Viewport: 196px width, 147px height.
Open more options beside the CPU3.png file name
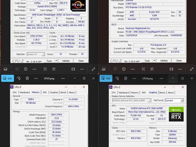point(63,78)
